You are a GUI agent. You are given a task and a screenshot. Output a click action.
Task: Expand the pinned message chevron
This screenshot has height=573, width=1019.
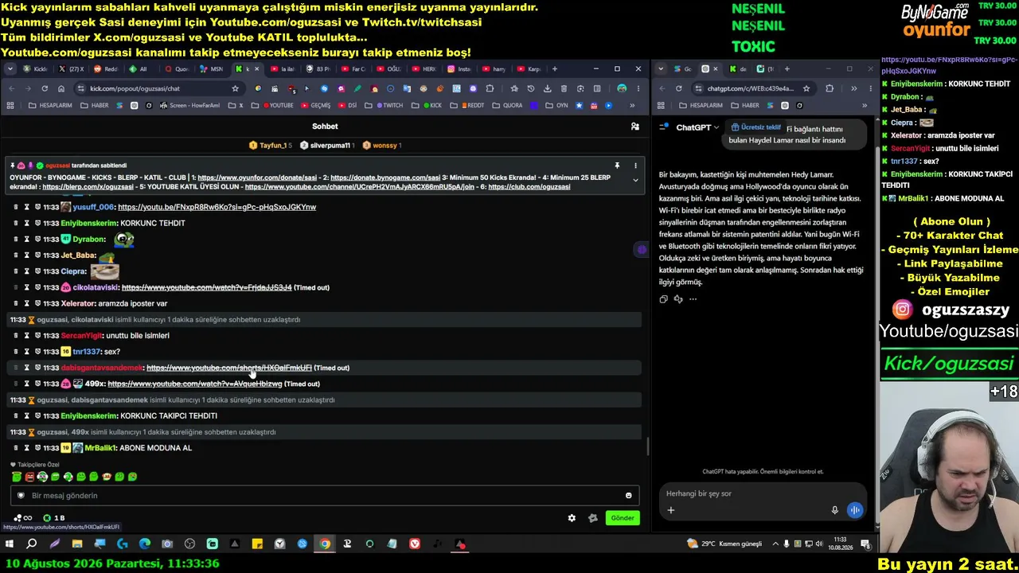[635, 181]
